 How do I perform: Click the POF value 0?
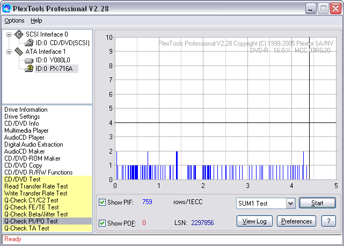(144, 223)
